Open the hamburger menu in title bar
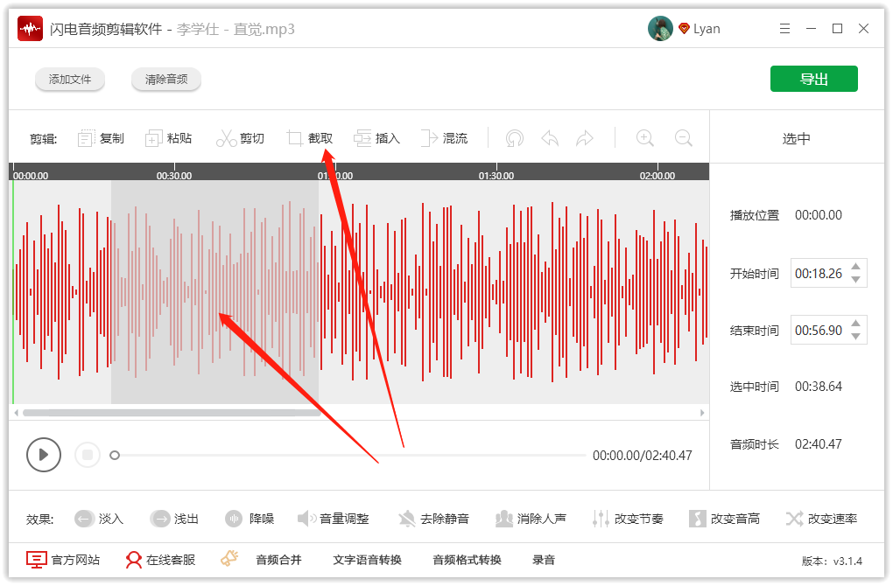Viewport: 893px width, 586px height. point(784,29)
